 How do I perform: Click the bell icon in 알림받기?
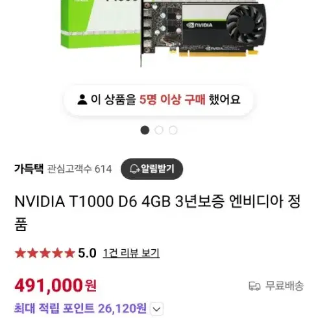[134, 169]
